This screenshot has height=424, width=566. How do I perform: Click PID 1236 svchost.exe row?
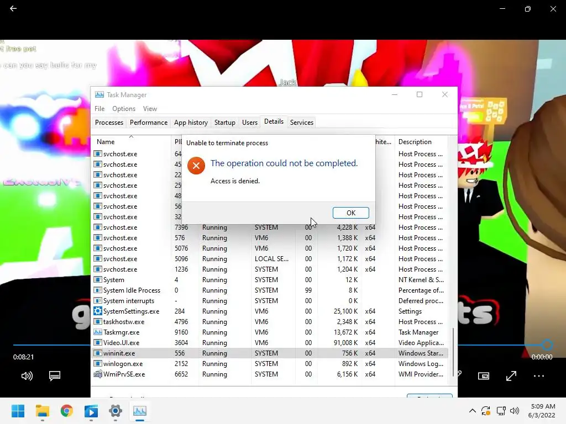pyautogui.click(x=270, y=269)
